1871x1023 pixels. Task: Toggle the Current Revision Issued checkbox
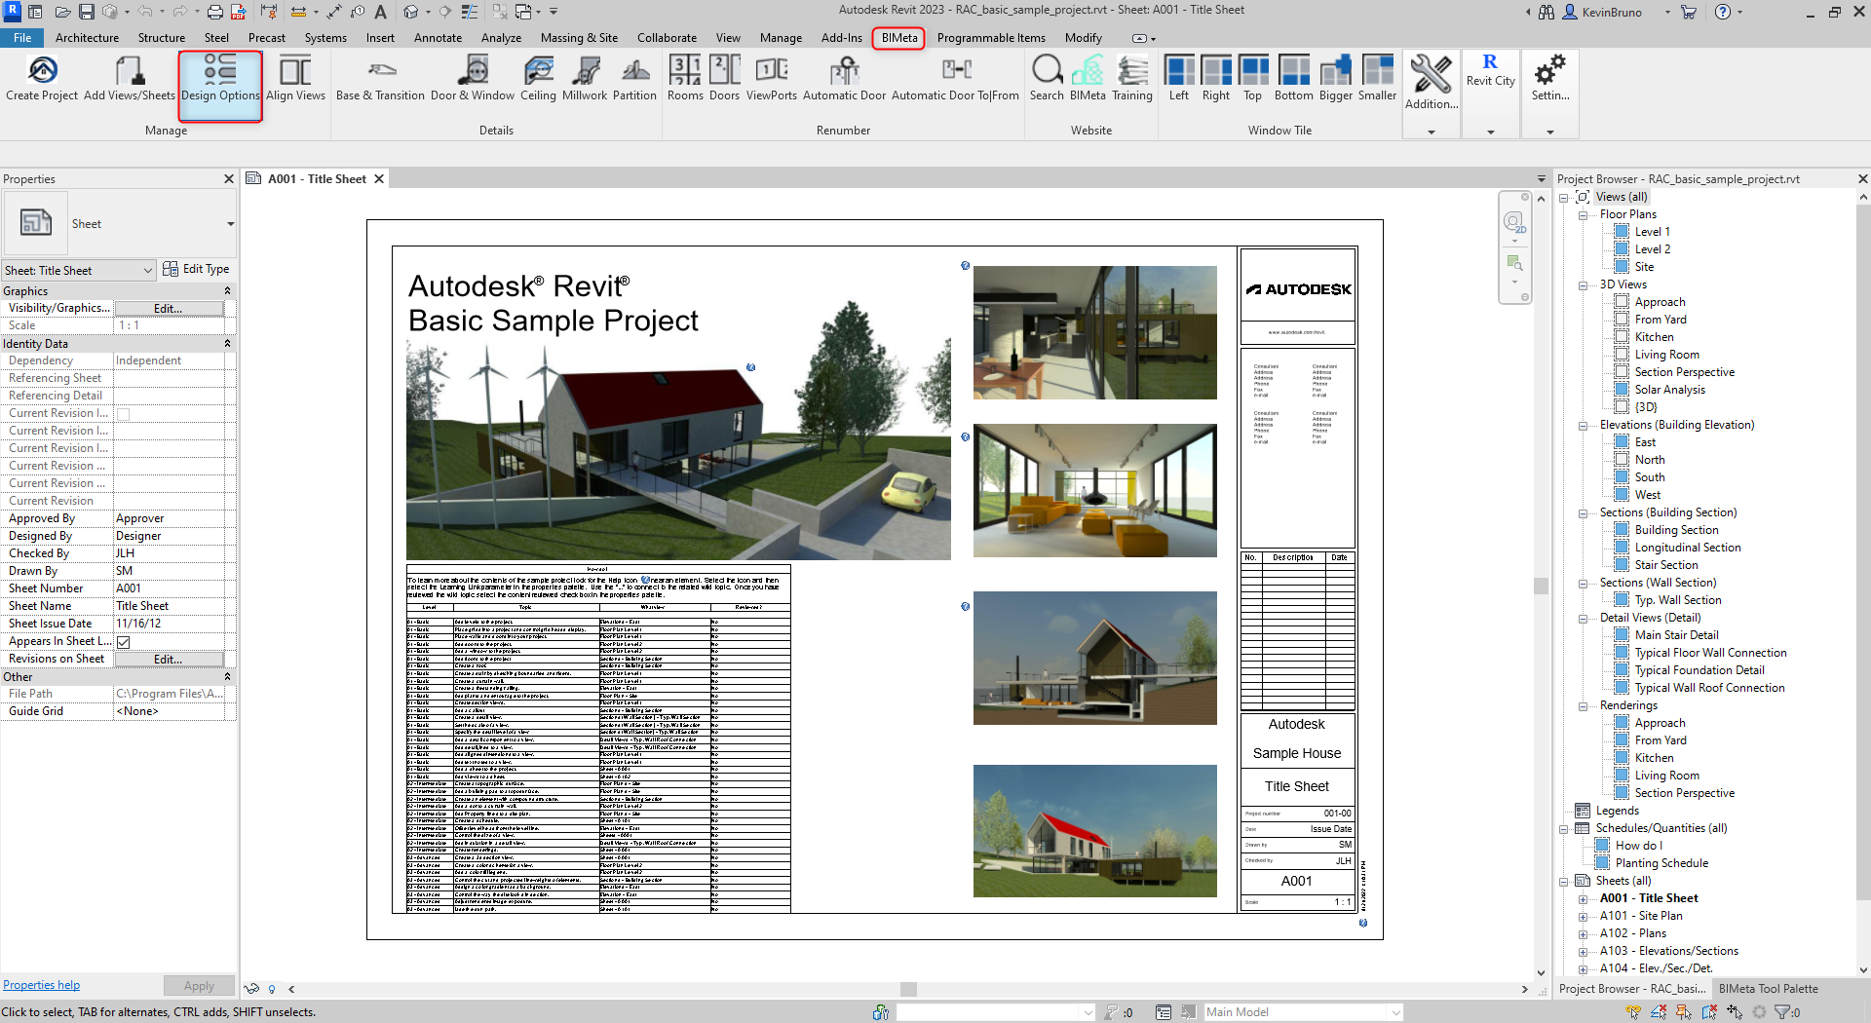coord(124,414)
